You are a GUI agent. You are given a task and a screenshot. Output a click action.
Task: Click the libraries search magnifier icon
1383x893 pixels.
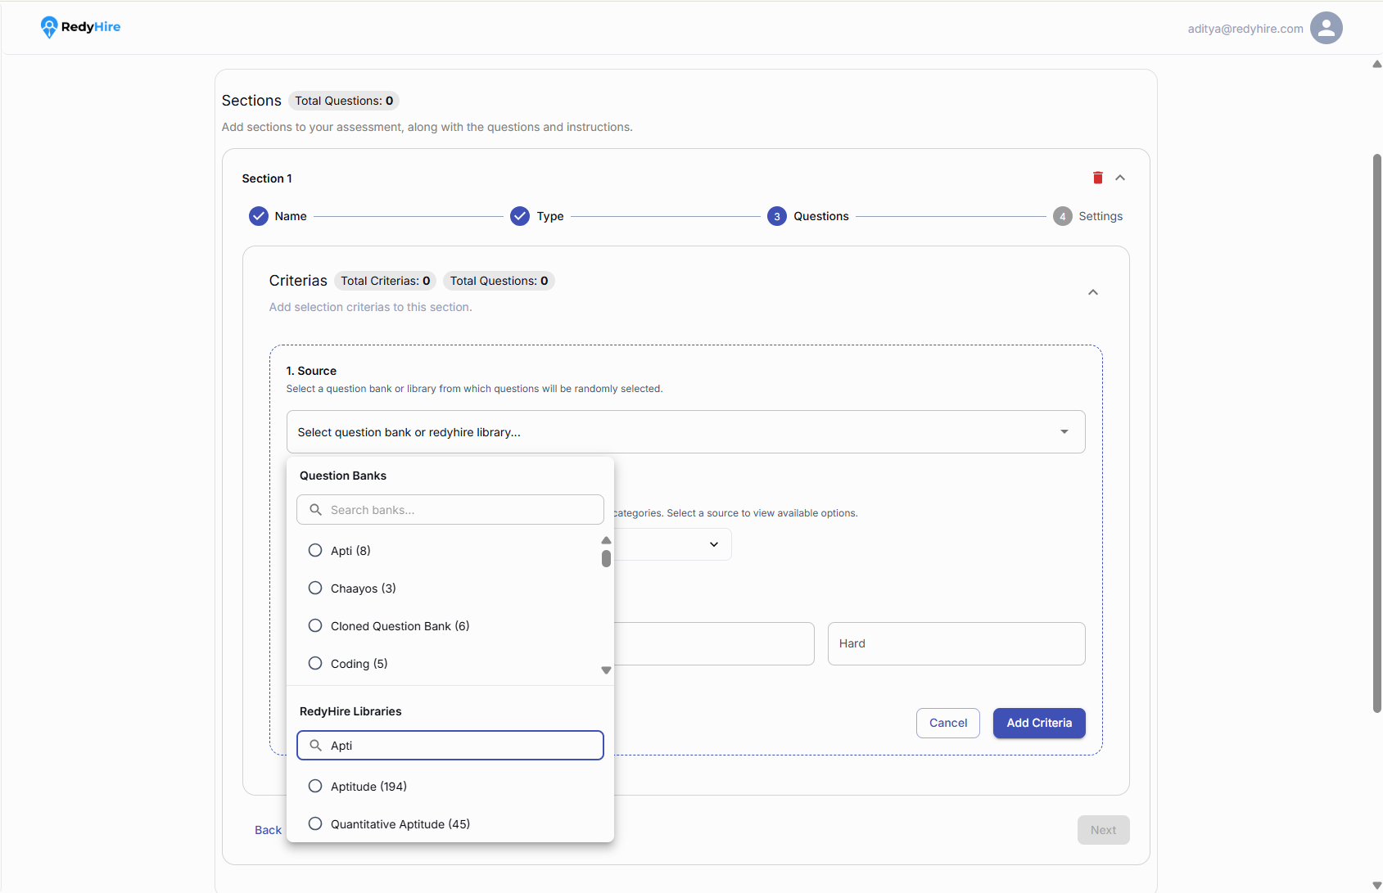click(315, 745)
